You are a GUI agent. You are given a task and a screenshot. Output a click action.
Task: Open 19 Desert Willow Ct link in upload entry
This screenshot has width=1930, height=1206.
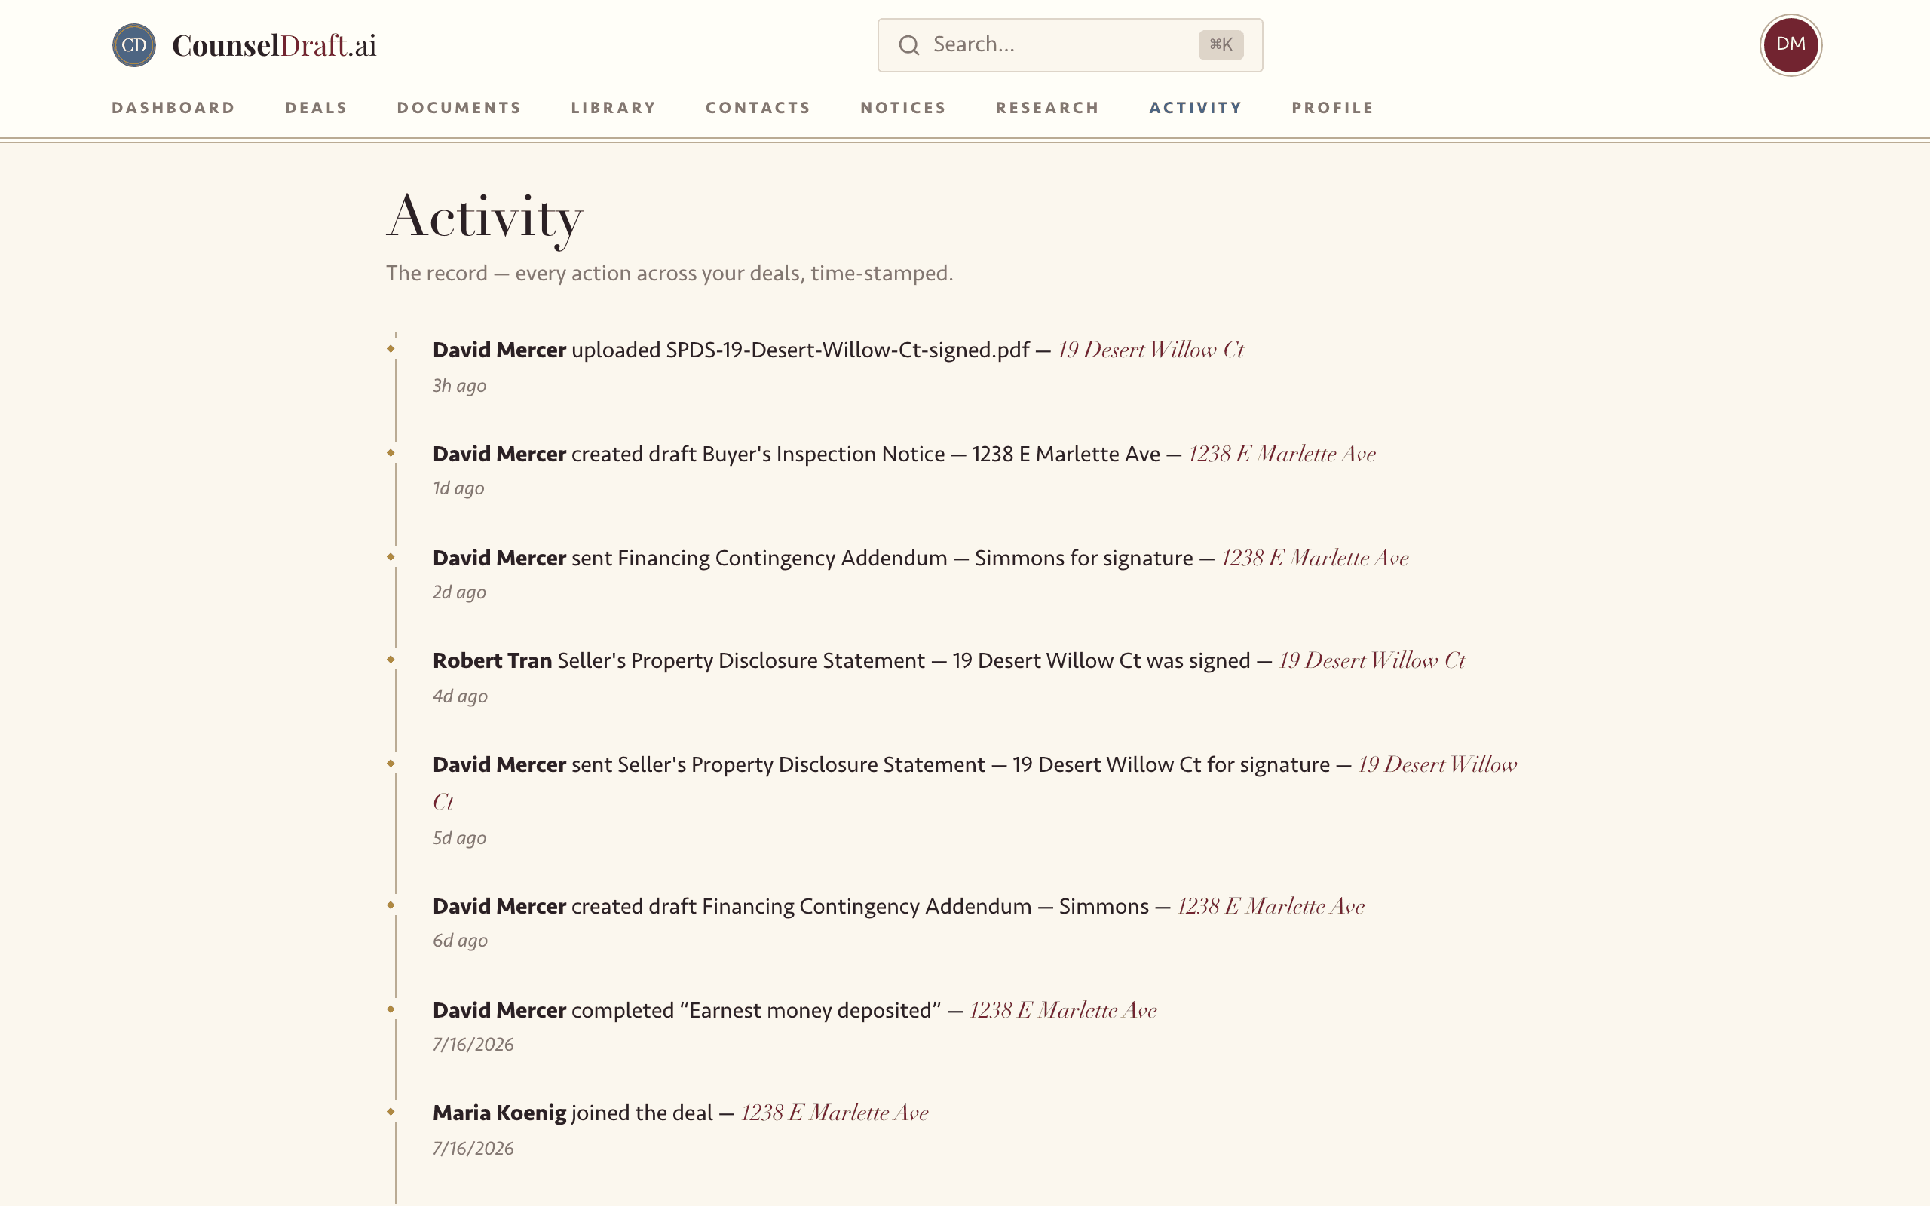[1150, 349]
